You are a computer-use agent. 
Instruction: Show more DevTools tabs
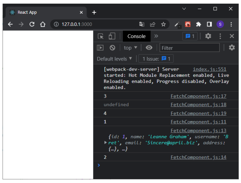coord(156,36)
